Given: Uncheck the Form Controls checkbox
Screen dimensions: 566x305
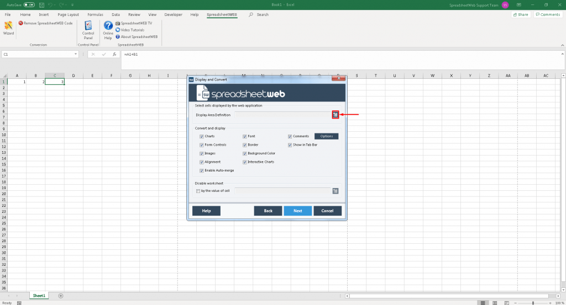Looking at the screenshot, I should 201,145.
